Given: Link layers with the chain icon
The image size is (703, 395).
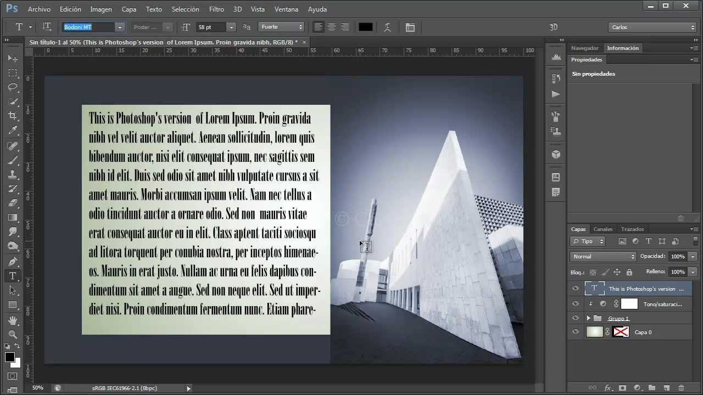Looking at the screenshot, I should coord(593,388).
